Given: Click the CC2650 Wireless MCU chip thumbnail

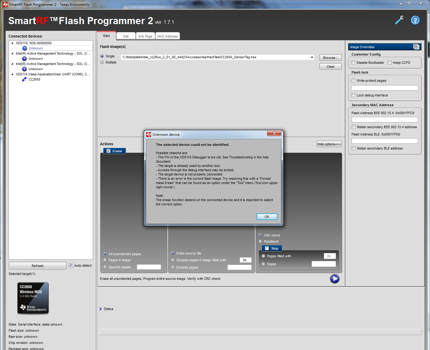Looking at the screenshot, I should (x=33, y=298).
